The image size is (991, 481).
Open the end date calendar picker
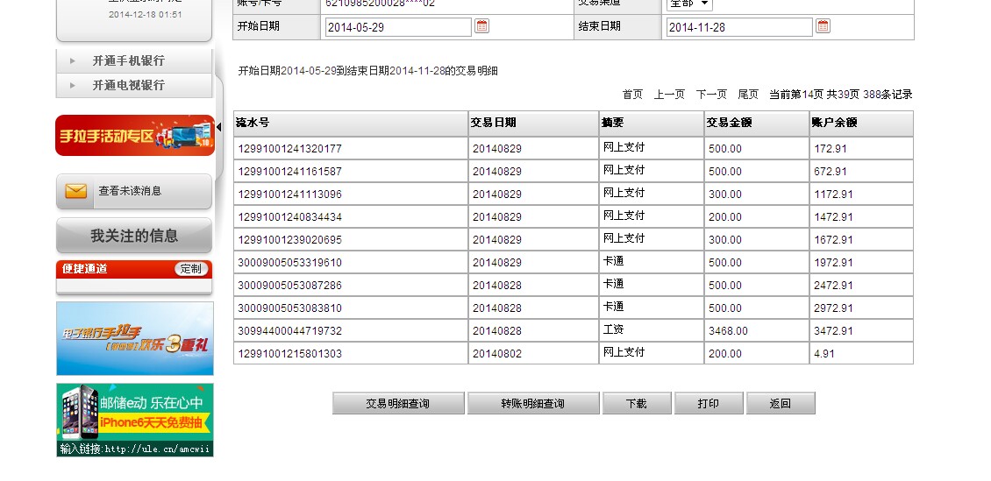(x=823, y=26)
